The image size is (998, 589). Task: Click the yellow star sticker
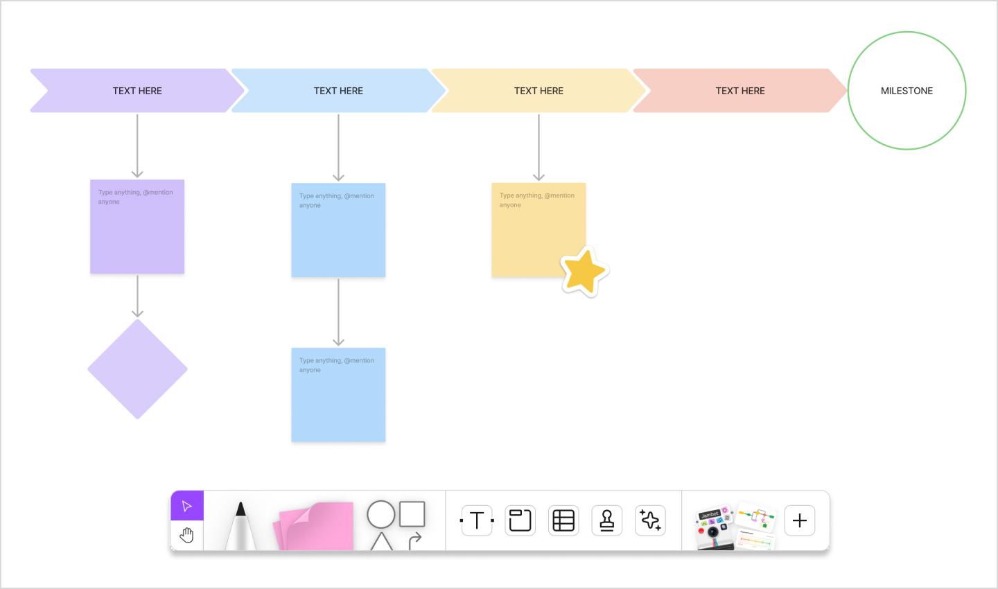584,271
